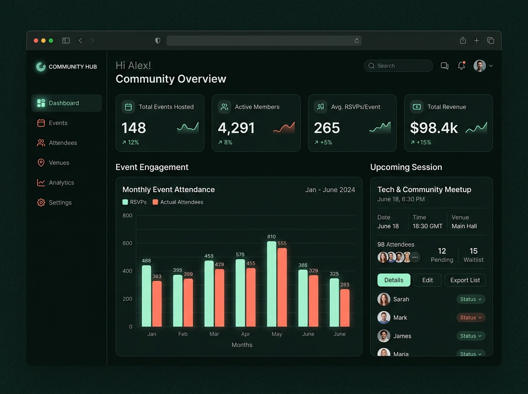
Task: Click the attendee avatars more (...) button
Action: coord(415,257)
